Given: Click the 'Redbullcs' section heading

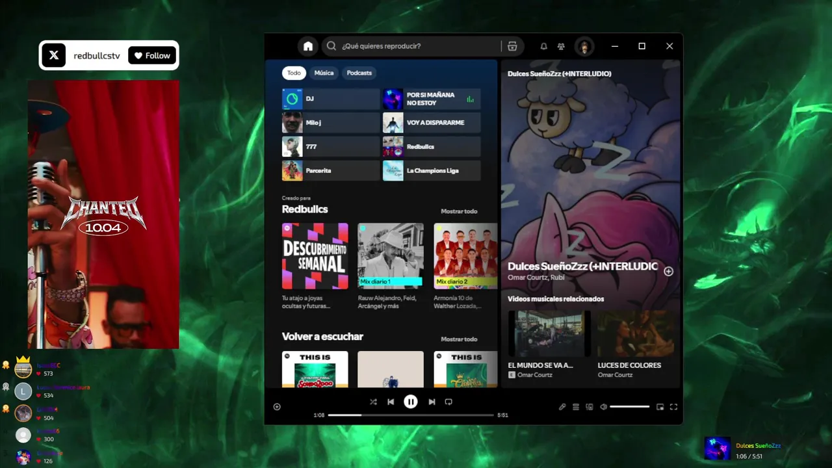Looking at the screenshot, I should pos(305,209).
